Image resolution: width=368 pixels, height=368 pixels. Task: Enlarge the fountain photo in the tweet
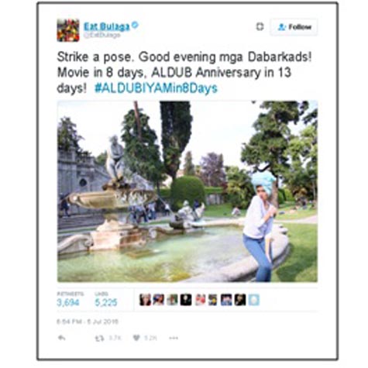[187, 191]
